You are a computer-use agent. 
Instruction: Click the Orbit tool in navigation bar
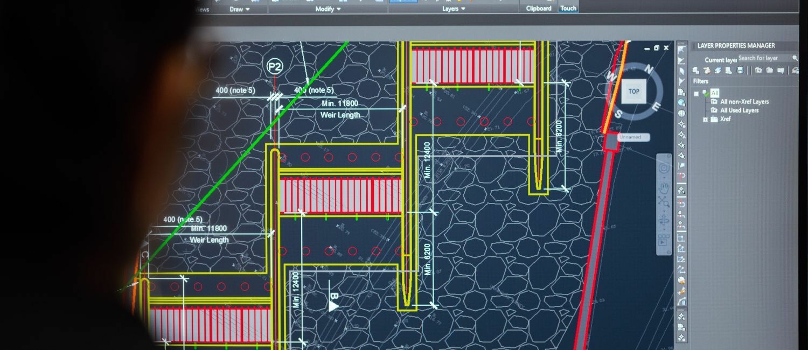(x=664, y=220)
